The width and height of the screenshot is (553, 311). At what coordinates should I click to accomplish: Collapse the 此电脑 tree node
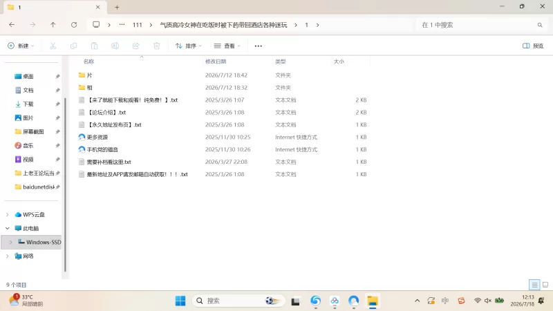coord(8,228)
